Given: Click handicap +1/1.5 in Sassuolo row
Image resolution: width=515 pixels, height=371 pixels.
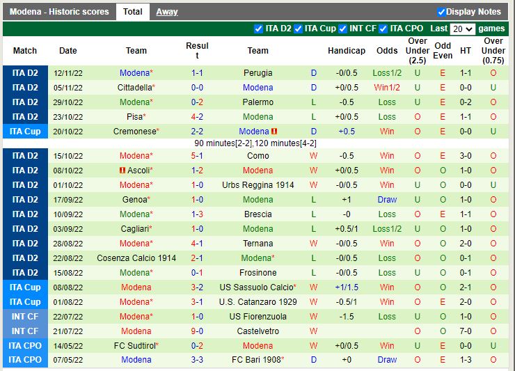Looking at the screenshot, I should (347, 287).
